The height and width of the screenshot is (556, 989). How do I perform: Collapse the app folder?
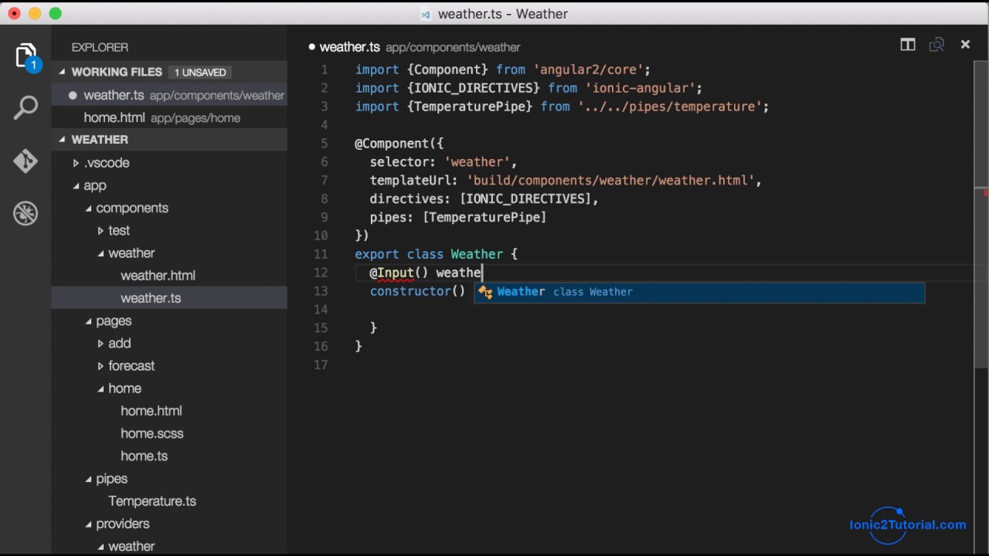click(76, 185)
